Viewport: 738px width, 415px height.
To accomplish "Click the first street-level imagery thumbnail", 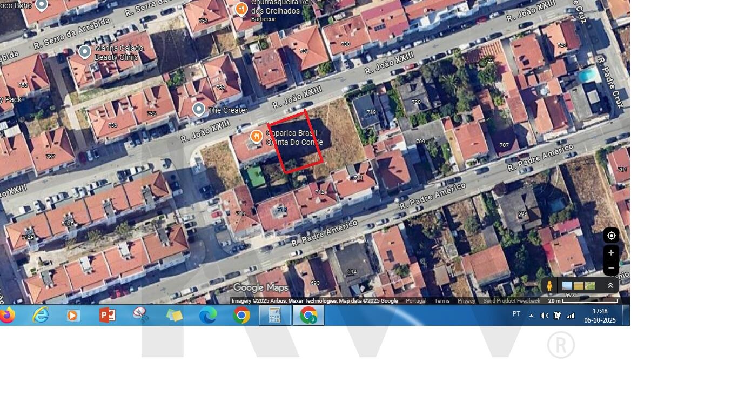I will pos(567,286).
